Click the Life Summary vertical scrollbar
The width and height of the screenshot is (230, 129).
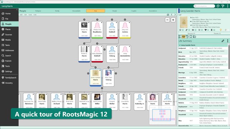point(229,57)
